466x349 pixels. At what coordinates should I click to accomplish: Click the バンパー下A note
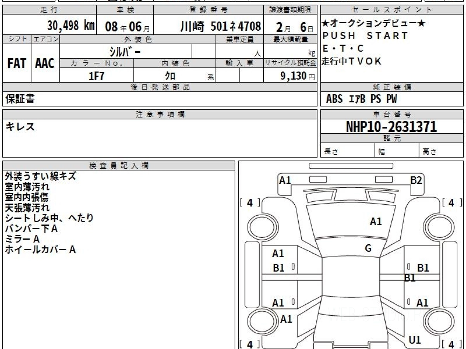pyautogui.click(x=31, y=228)
